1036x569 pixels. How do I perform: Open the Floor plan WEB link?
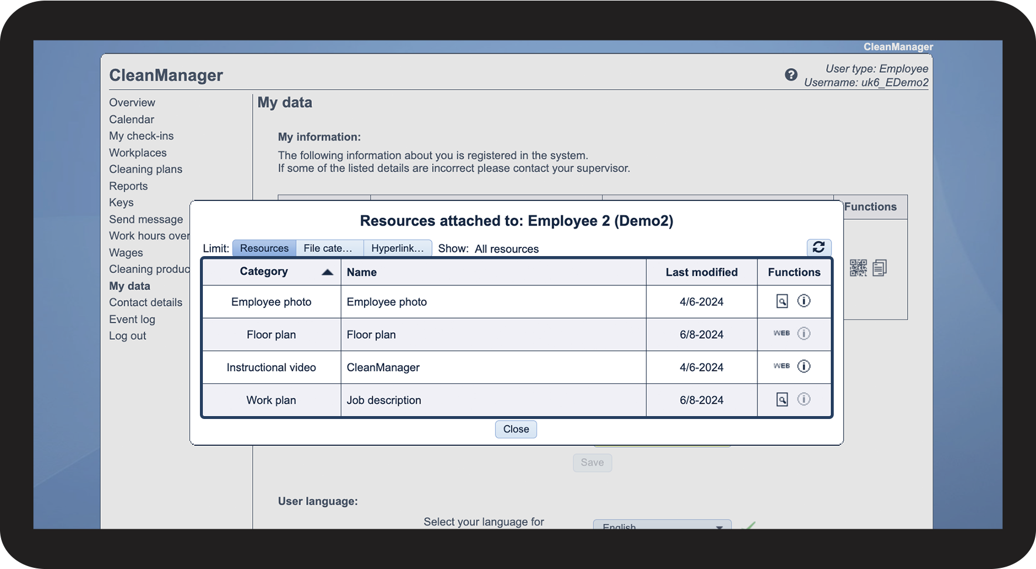[x=781, y=333]
